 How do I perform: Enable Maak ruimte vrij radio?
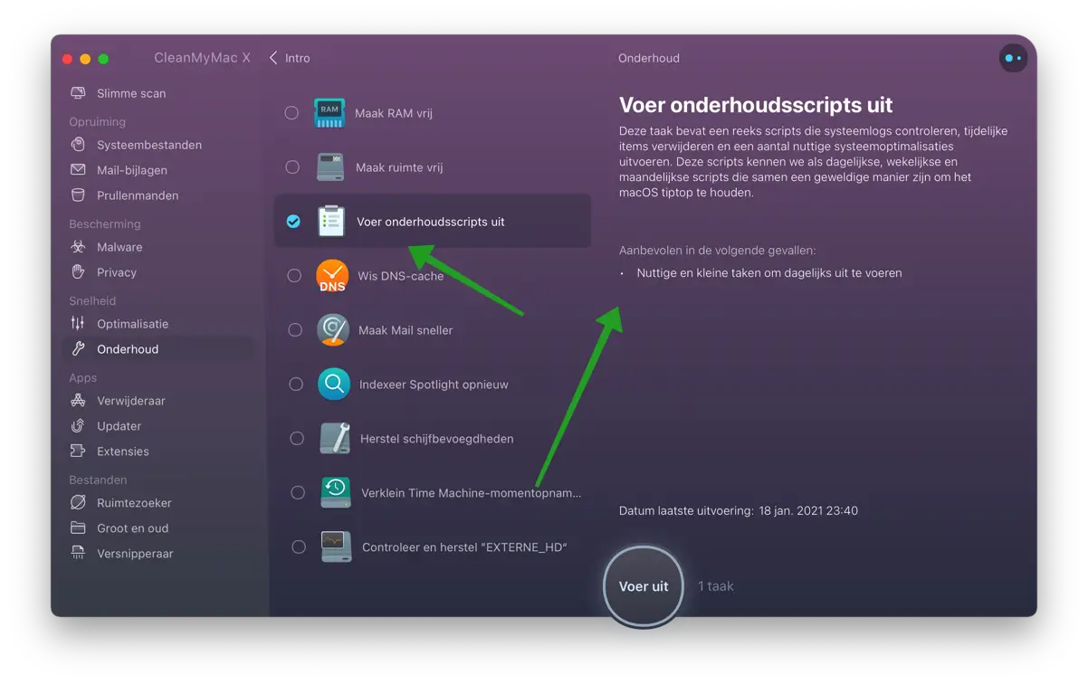[x=292, y=167]
